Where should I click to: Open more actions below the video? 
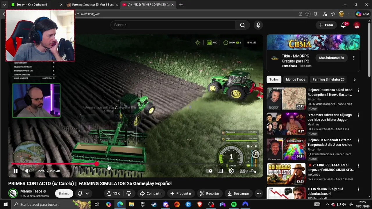[x=259, y=193]
